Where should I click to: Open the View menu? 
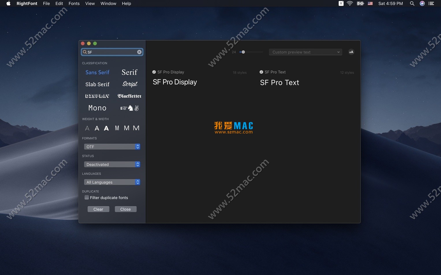coord(90,3)
